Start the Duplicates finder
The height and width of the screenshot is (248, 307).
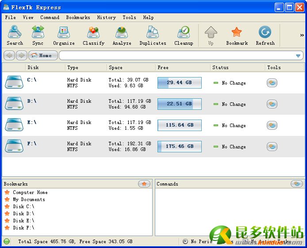pos(153,35)
